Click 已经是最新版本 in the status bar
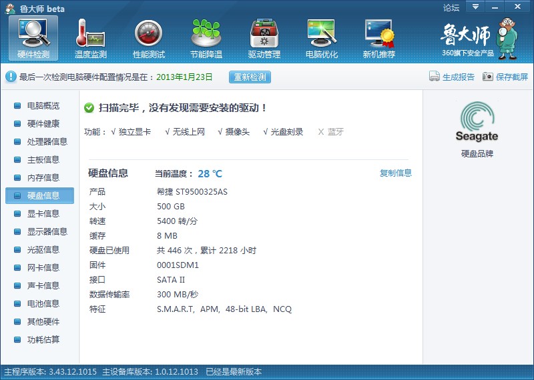This screenshot has height=380, width=534. coord(234,371)
